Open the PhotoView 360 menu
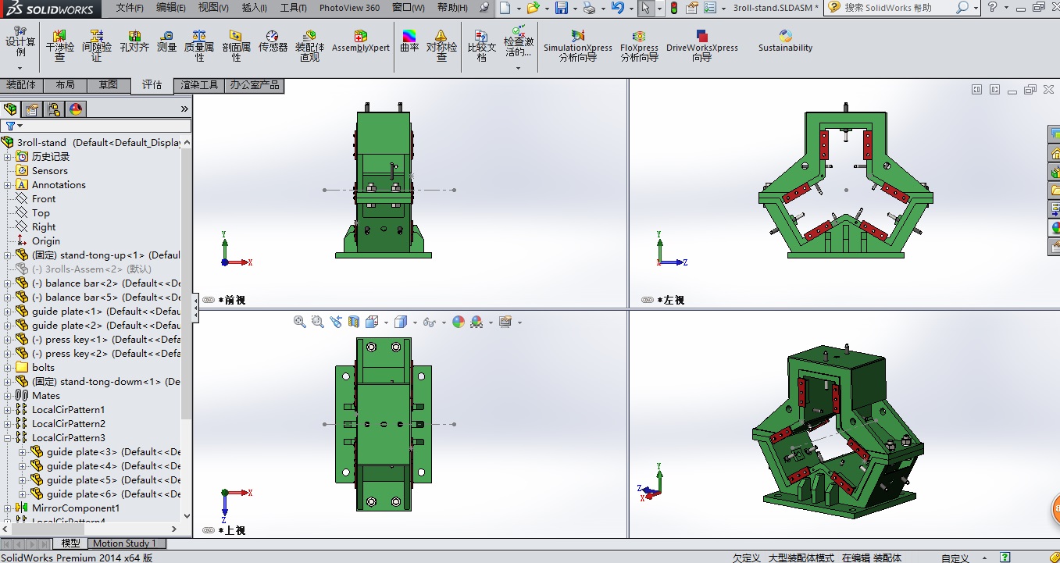Image resolution: width=1060 pixels, height=563 pixels. click(x=349, y=8)
